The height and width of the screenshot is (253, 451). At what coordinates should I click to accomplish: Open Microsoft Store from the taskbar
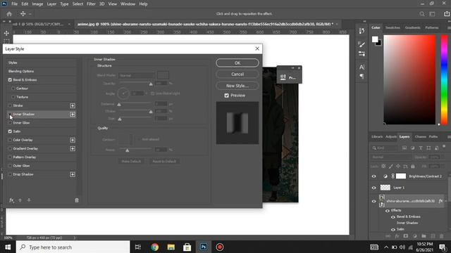coord(187,247)
